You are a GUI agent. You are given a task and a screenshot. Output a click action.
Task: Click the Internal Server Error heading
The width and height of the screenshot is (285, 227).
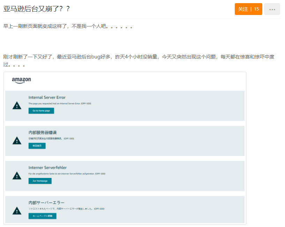pyautogui.click(x=47, y=97)
